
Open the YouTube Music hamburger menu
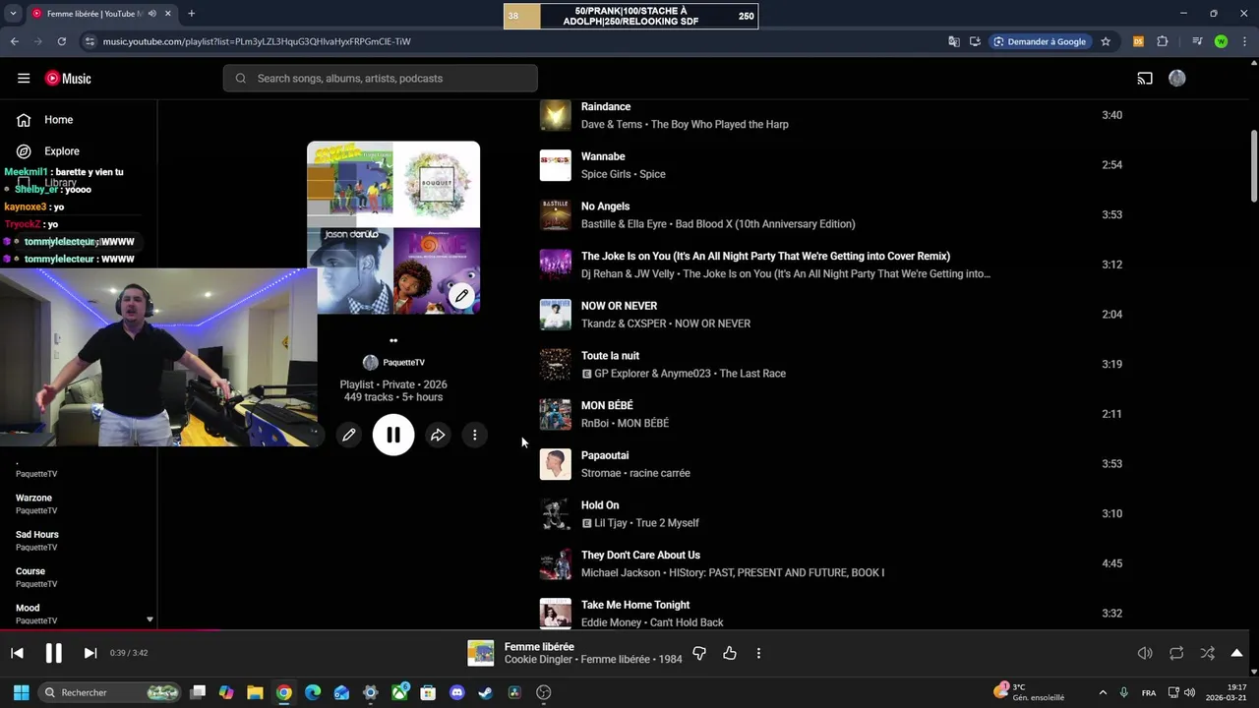click(24, 79)
